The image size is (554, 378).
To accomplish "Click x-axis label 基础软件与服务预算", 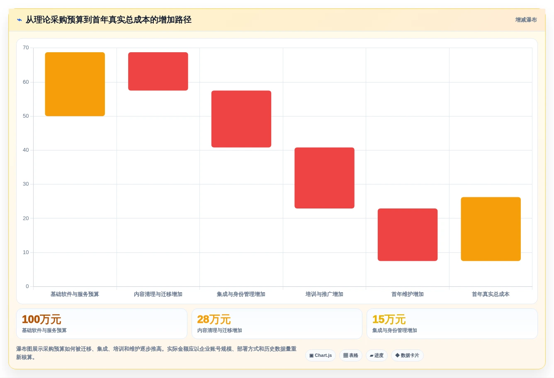I will click(75, 294).
